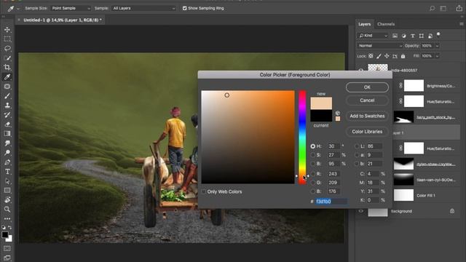466x262 pixels.
Task: Open the Fill slider dropdown arrow
Action: [x=437, y=56]
